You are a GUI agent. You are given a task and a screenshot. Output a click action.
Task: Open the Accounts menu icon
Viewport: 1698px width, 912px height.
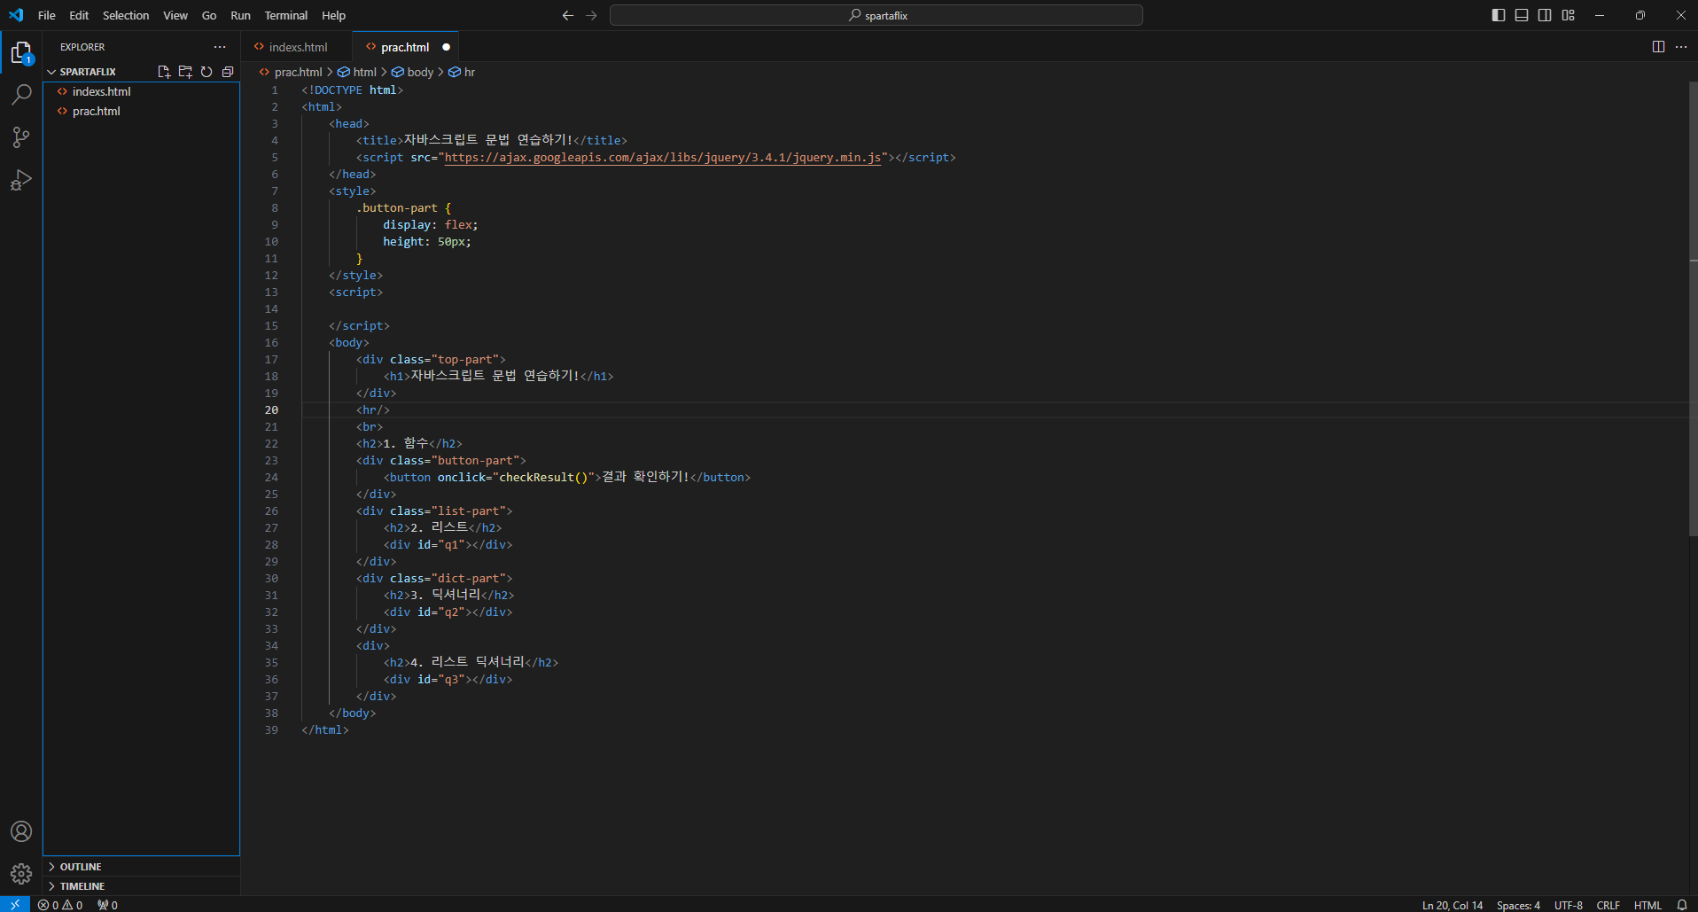click(21, 831)
